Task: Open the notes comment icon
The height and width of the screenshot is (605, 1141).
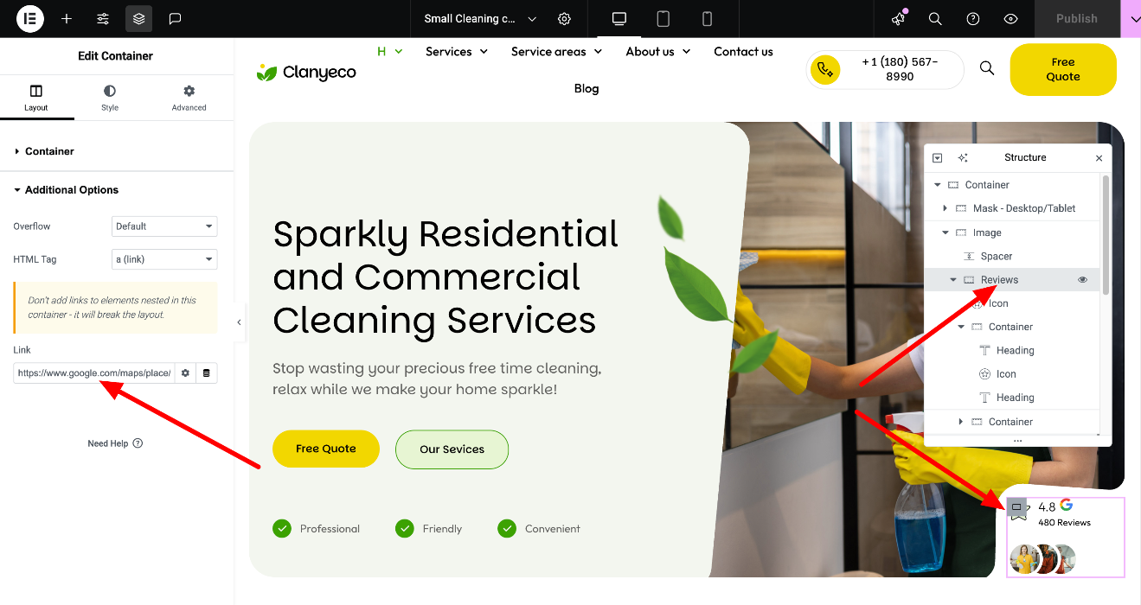Action: tap(176, 18)
